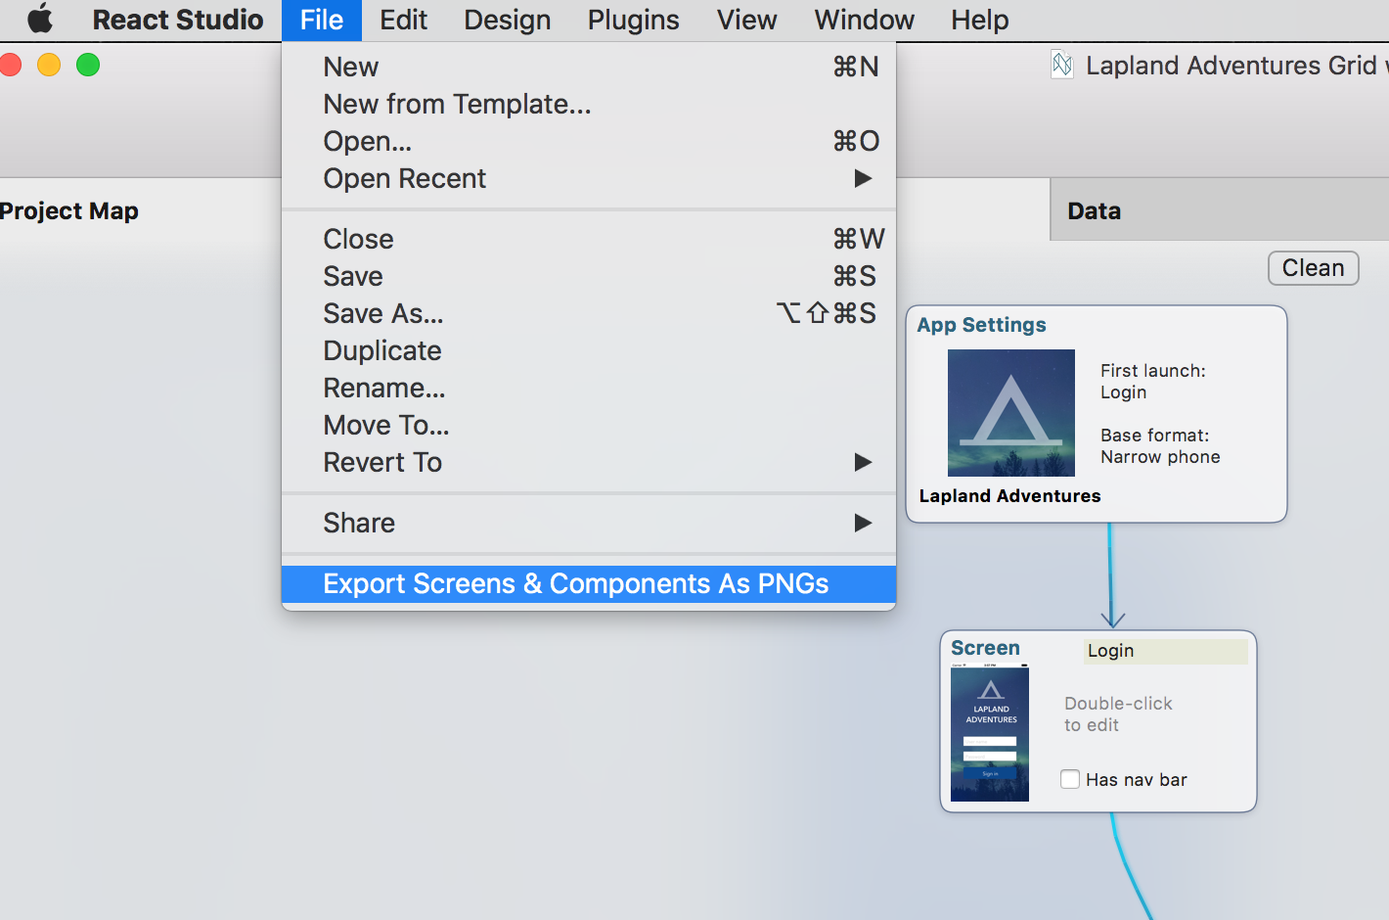
Task: Select the Lapland Adventures app icon image
Action: click(1011, 413)
